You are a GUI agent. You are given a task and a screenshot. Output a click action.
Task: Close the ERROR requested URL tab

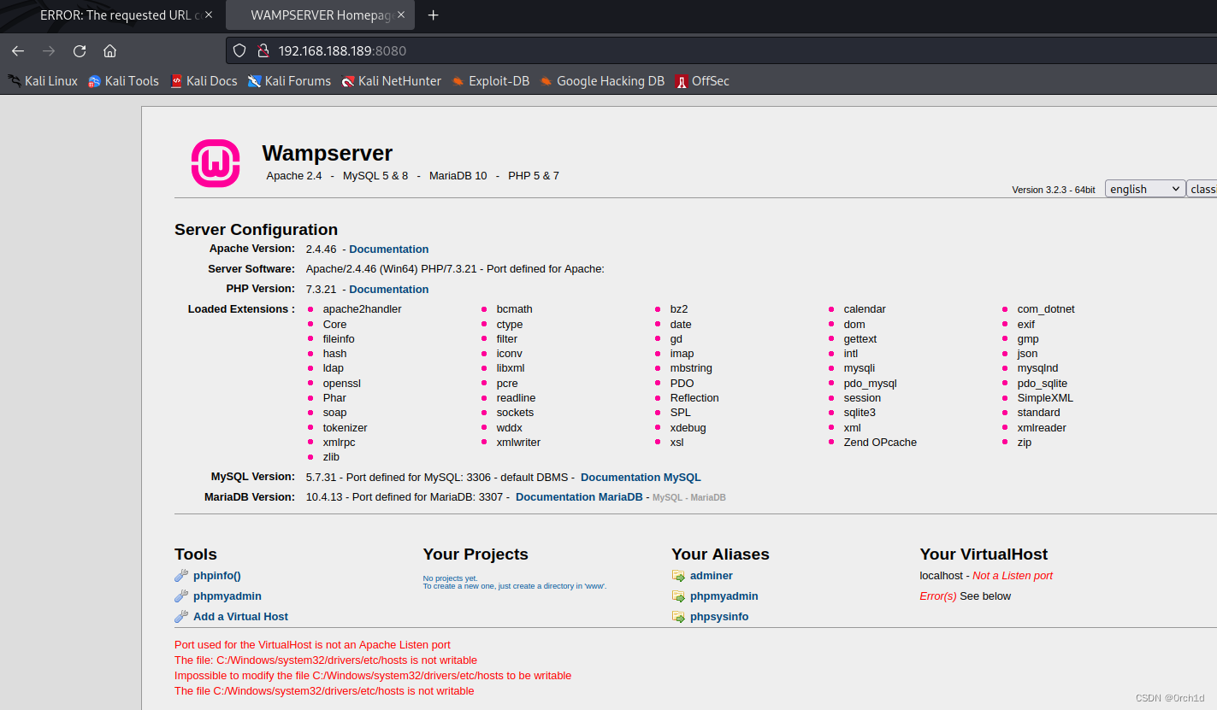[x=209, y=15]
